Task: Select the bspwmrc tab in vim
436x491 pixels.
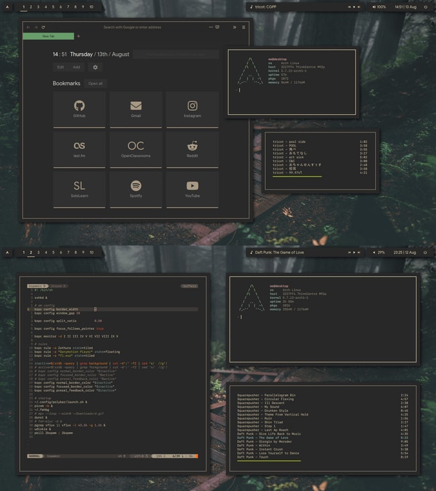Action: [x=38, y=286]
